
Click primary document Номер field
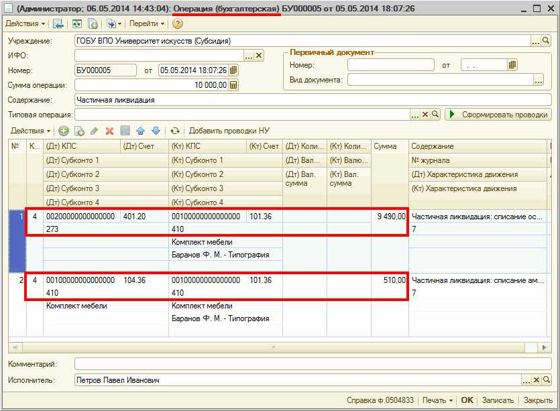coord(391,65)
